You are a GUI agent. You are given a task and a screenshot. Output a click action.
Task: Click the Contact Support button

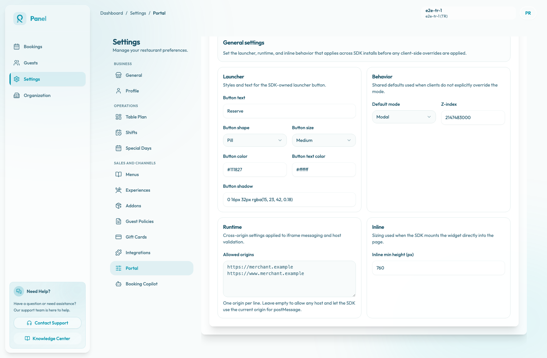[48, 323]
